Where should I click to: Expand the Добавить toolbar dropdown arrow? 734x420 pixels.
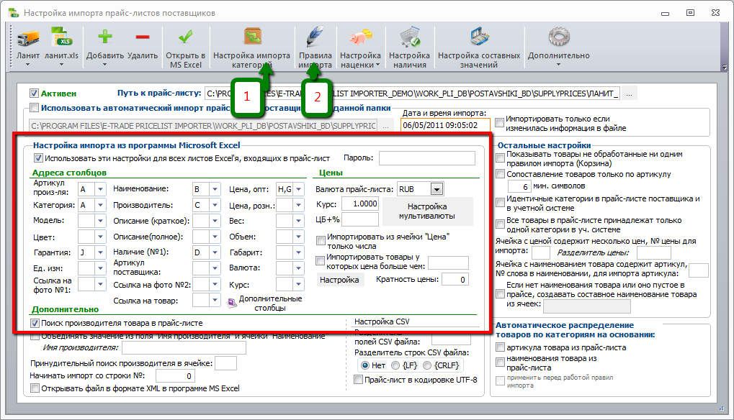tap(104, 65)
